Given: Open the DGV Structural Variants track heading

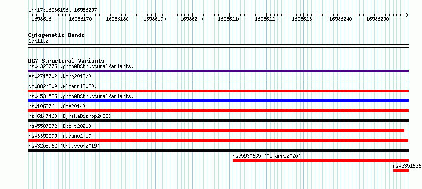Looking at the screenshot, I should [x=66, y=61].
